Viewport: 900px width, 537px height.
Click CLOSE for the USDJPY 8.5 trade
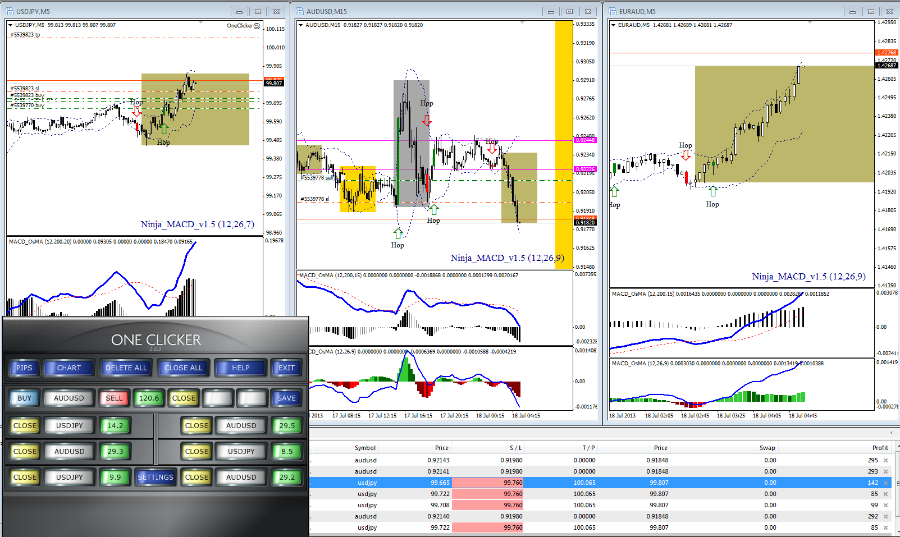pos(197,452)
